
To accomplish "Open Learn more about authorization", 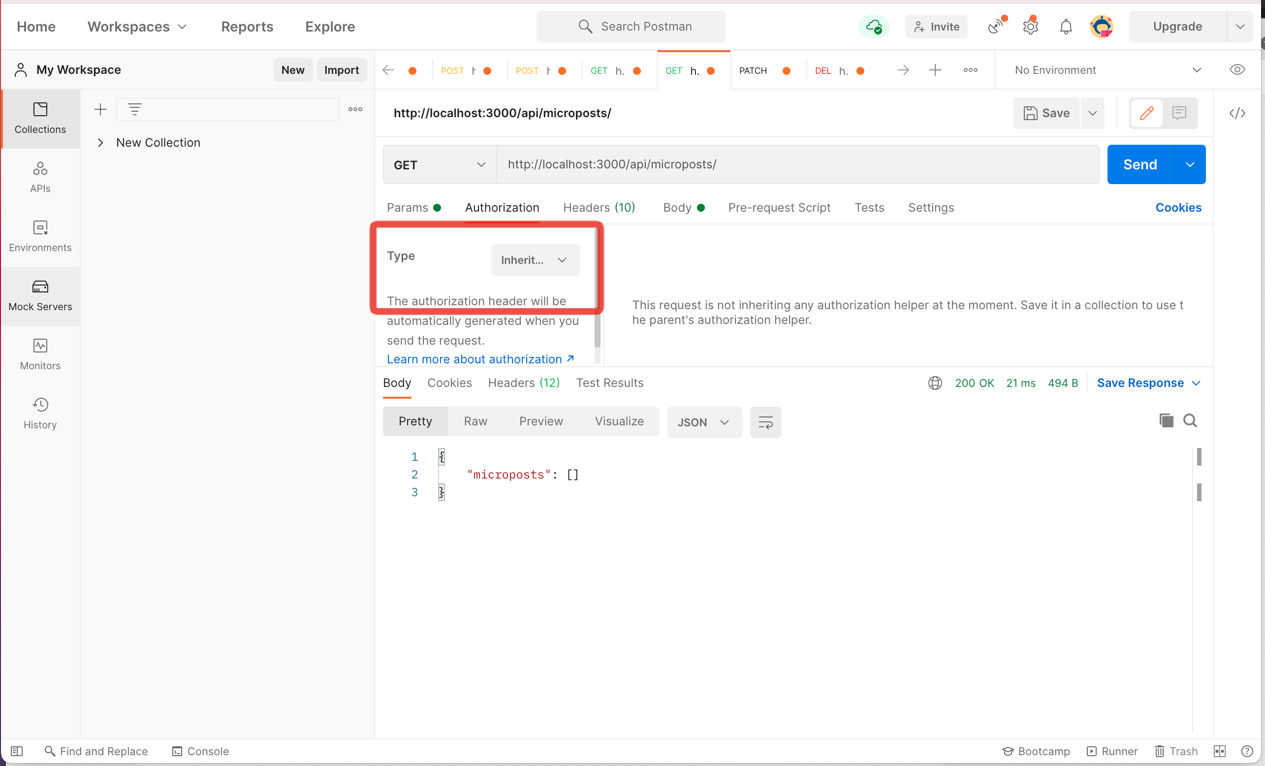I will tap(474, 359).
